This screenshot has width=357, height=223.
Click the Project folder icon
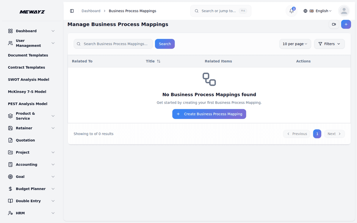[10, 153]
